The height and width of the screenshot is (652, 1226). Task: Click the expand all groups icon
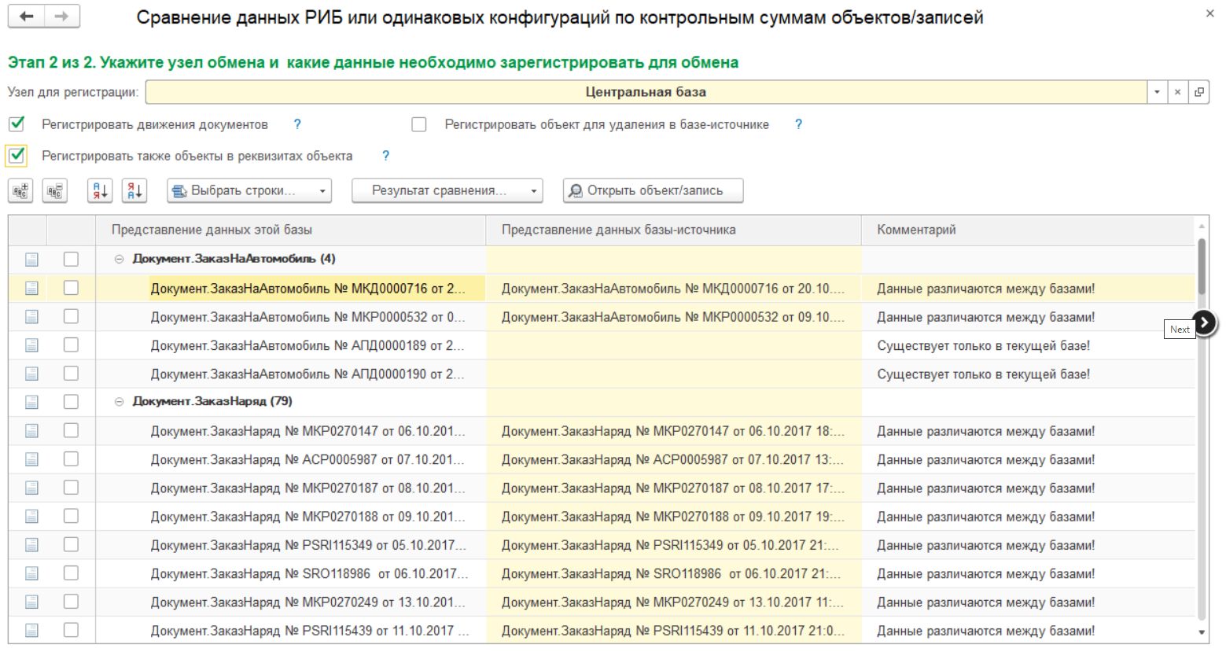(x=20, y=190)
